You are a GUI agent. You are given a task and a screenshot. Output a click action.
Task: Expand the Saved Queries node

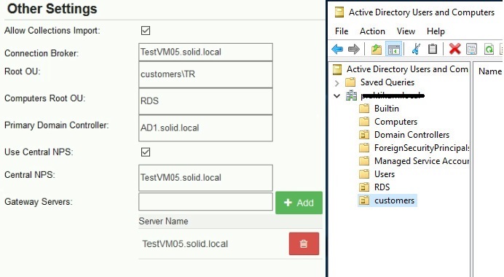point(336,83)
